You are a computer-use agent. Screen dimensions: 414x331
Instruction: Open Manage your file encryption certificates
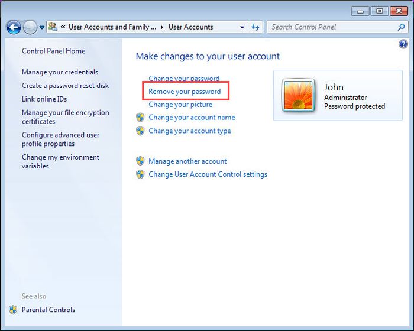click(66, 117)
